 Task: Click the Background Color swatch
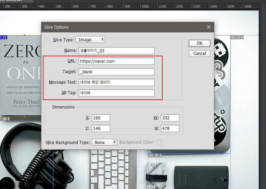(x=159, y=142)
